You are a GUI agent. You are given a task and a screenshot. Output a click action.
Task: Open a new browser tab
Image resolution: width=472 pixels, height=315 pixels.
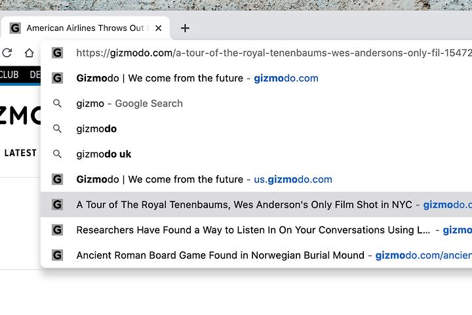185,28
